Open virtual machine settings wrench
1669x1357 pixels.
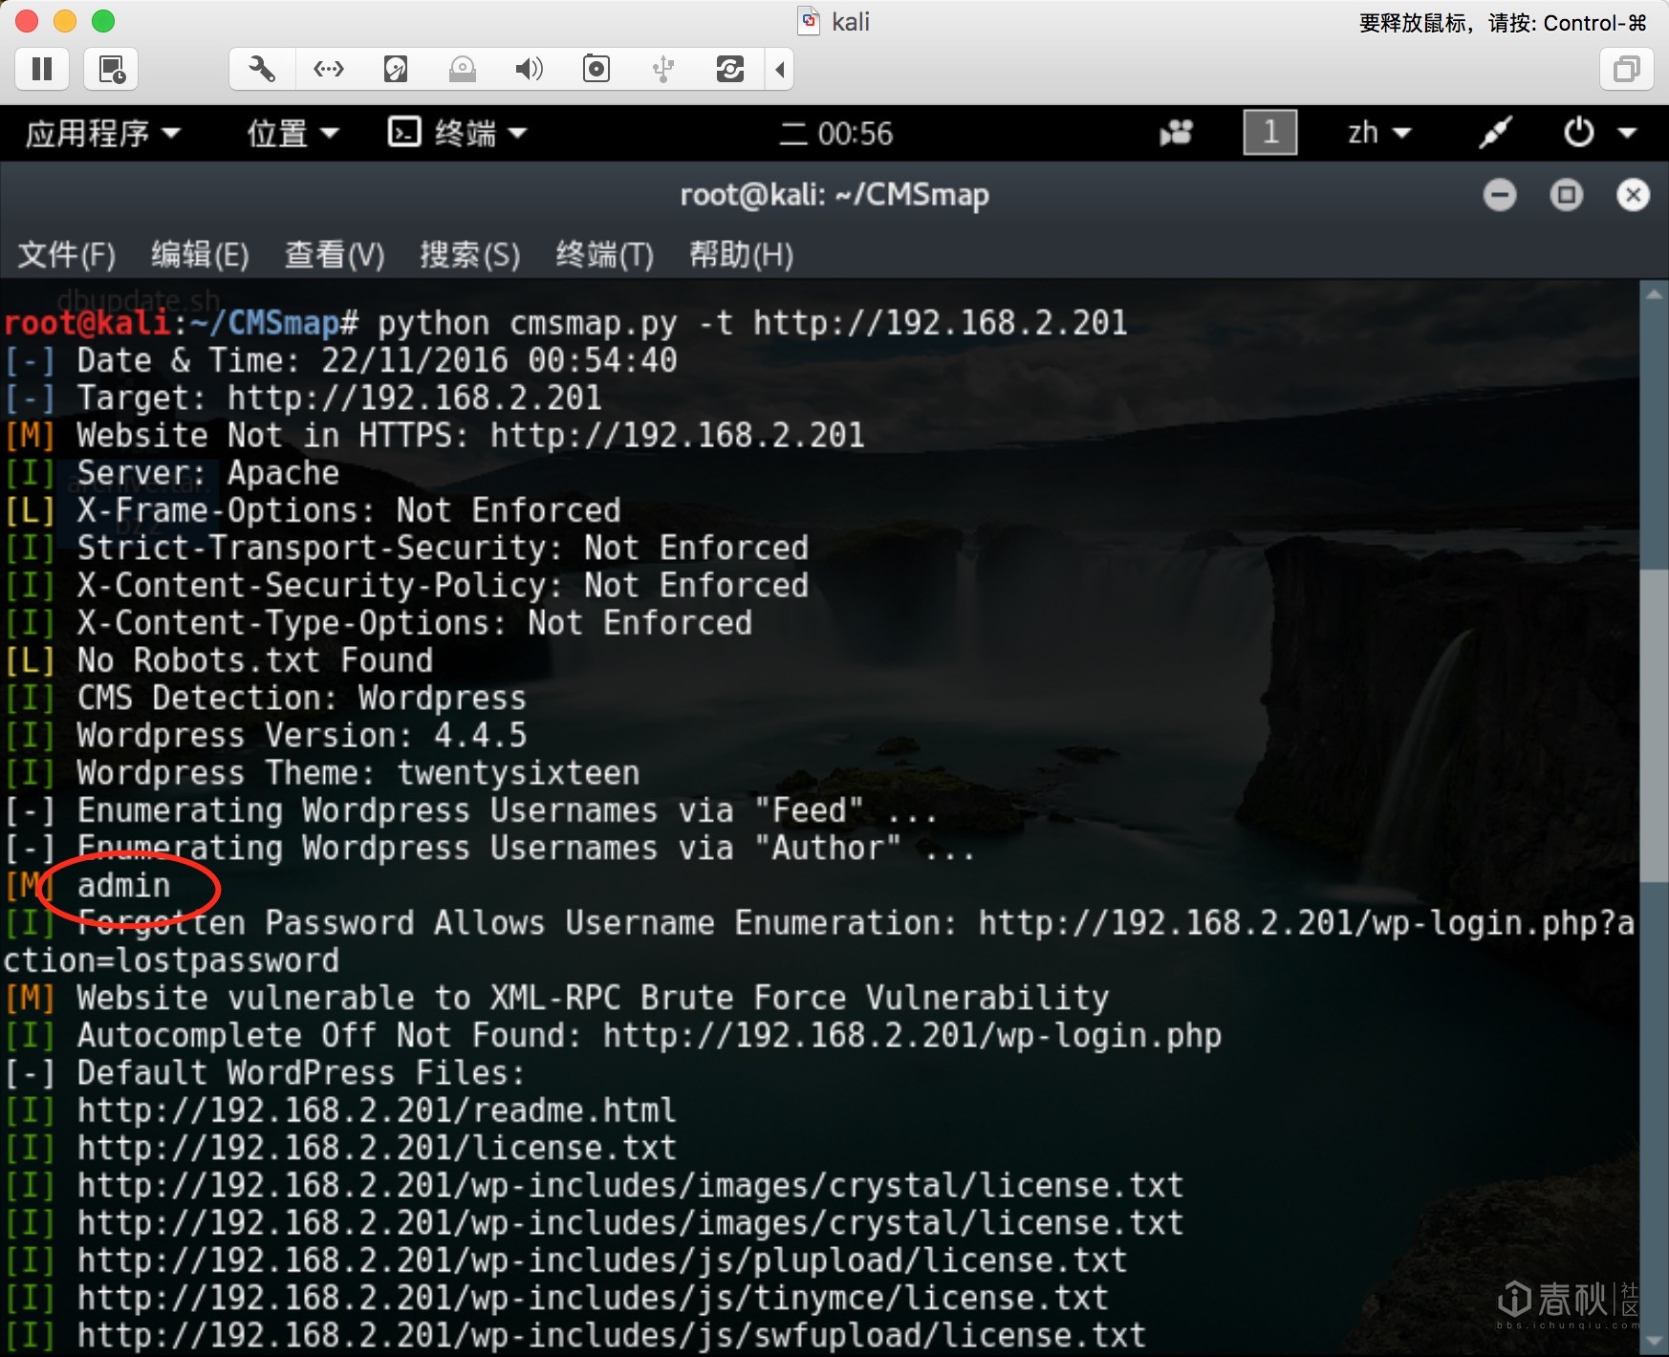(x=262, y=69)
